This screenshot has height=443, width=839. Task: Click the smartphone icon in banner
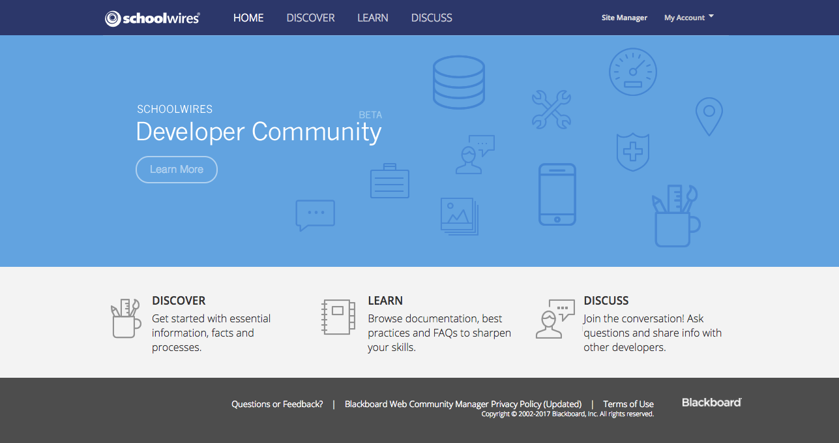coord(557,194)
